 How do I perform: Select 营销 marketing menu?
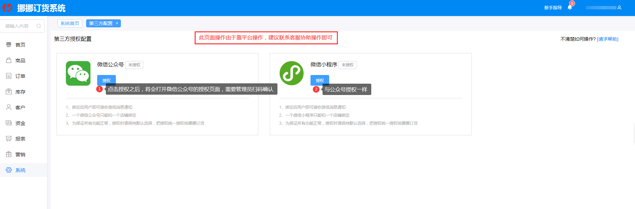pyautogui.click(x=20, y=154)
